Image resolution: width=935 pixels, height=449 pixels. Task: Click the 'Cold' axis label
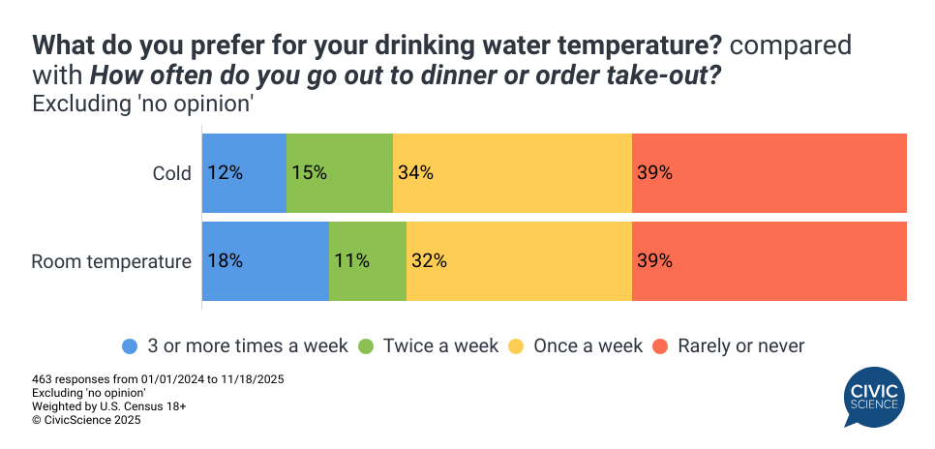(x=171, y=174)
